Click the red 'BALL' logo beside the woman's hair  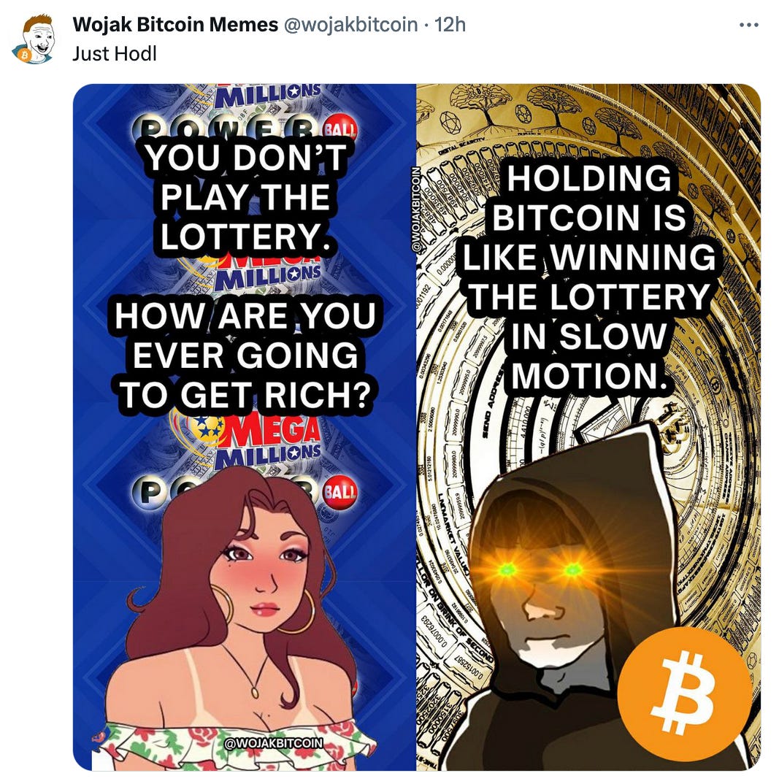pyautogui.click(x=340, y=491)
